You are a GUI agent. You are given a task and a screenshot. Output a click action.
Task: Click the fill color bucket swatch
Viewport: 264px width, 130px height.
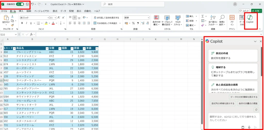pyautogui.click(x=46, y=23)
